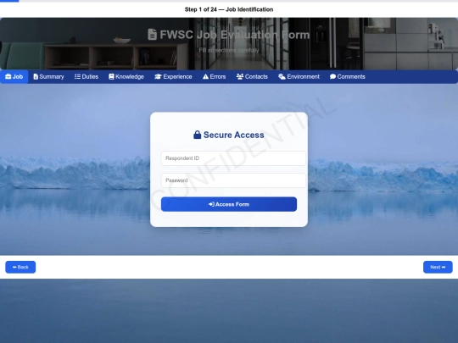Click the 'Step 1 of 24' heading text
Screen dimensions: 458x343
tap(229, 9)
